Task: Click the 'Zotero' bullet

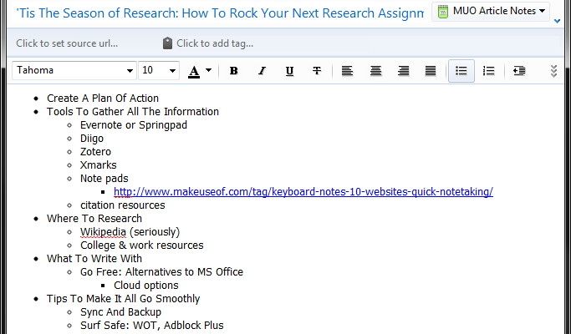Action: (x=95, y=152)
